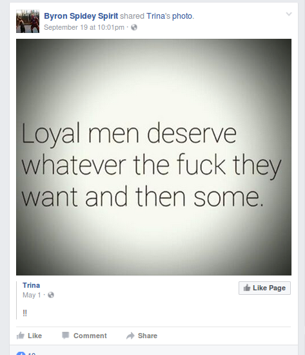Open Trina's page from share header
This screenshot has height=355, width=305.
158,16
